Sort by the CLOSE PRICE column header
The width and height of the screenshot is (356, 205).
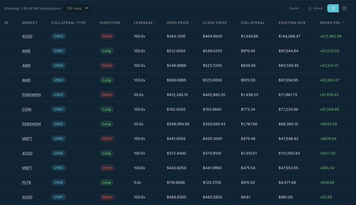tap(217, 23)
